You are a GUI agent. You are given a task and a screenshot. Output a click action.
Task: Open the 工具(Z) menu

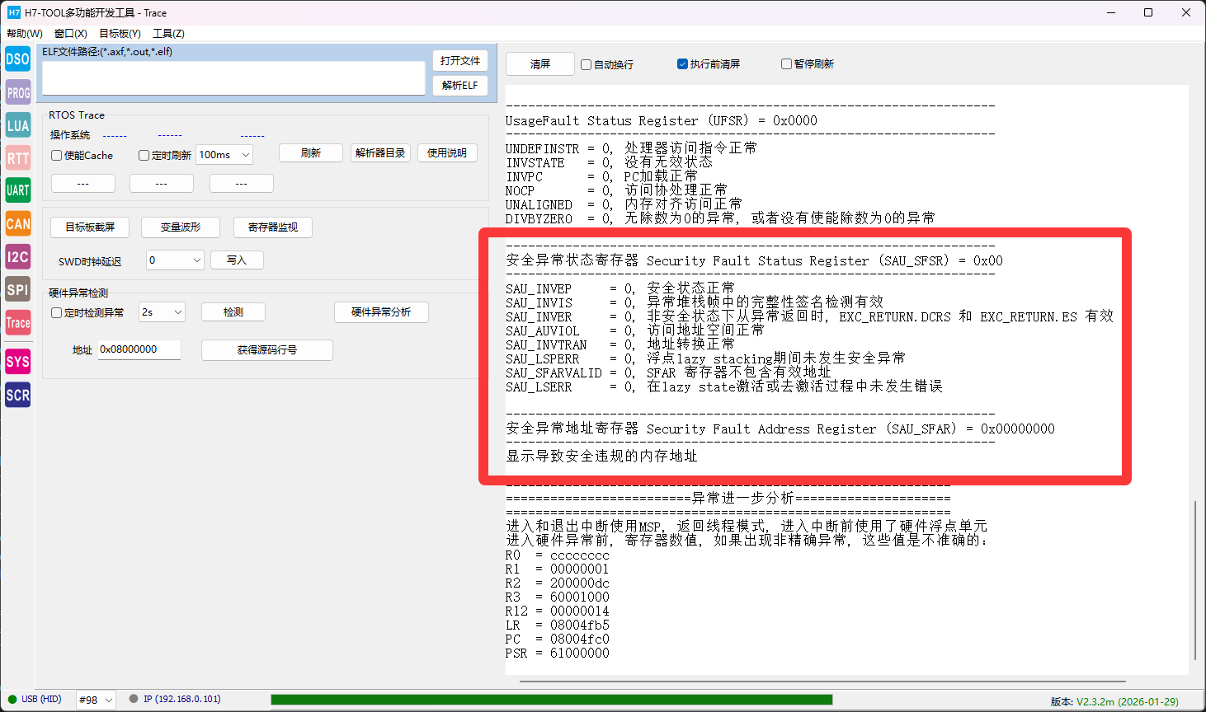168,34
